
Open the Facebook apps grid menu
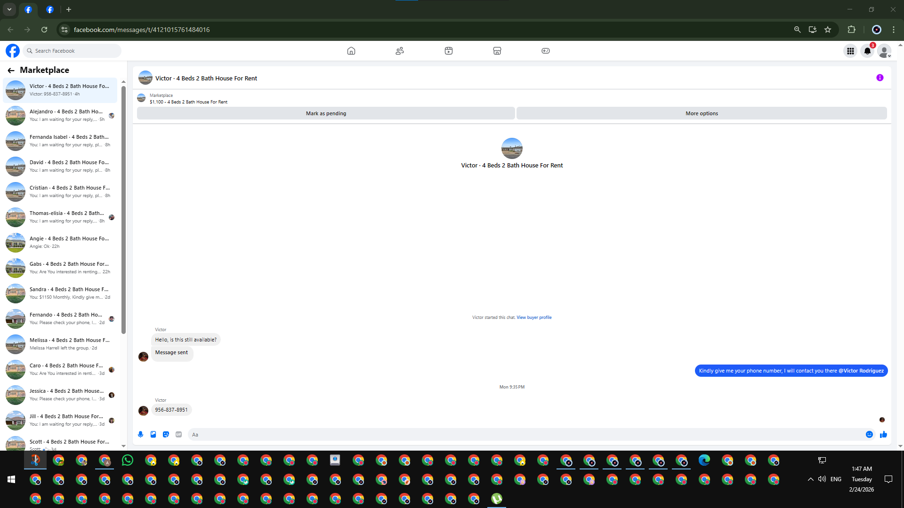coord(850,51)
